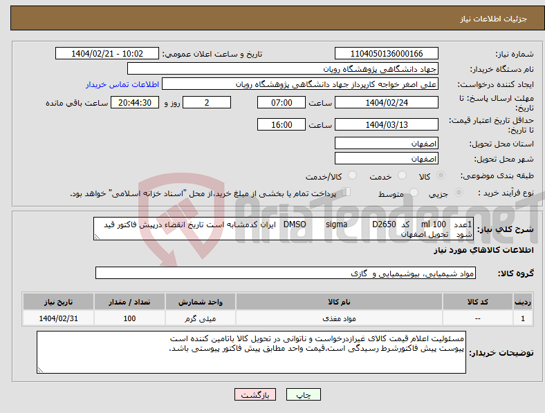Viewport: 545px width, 413px height.
Task: Click the مواد مغذی item name cell
Action: tap(339, 318)
